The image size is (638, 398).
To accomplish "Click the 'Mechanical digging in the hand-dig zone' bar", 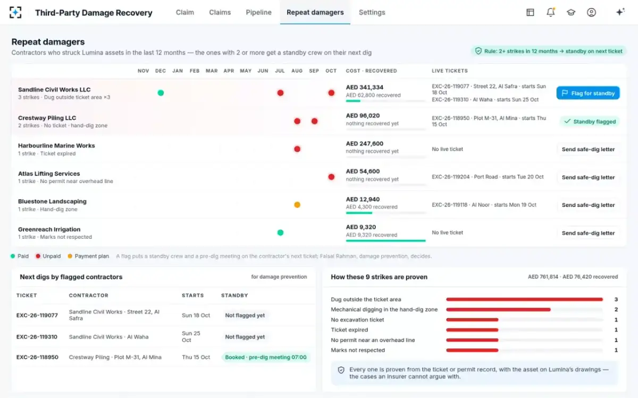I will [525, 309].
